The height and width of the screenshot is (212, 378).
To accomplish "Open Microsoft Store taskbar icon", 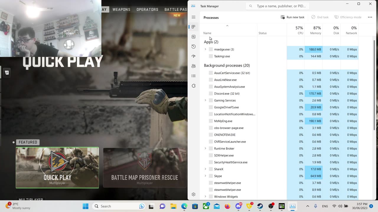I will coord(195,206).
